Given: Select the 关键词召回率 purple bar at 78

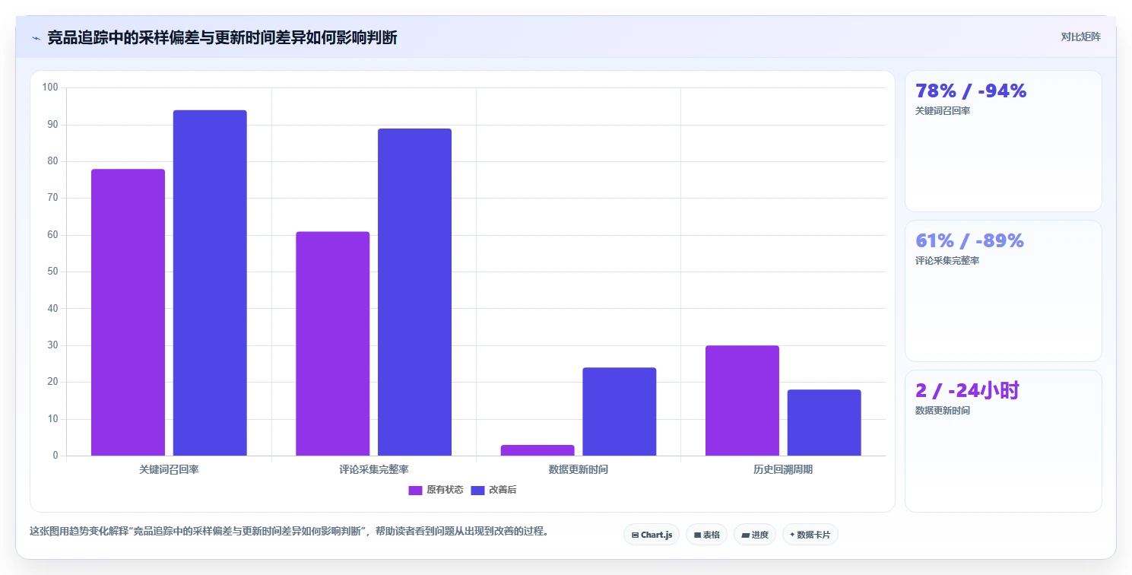Looking at the screenshot, I should [128, 313].
